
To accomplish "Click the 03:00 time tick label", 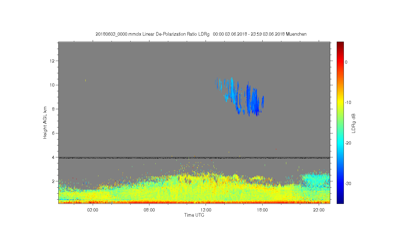I will 93,210.
